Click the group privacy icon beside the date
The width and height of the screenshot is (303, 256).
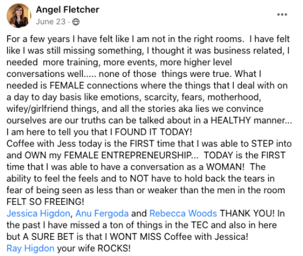[76, 22]
